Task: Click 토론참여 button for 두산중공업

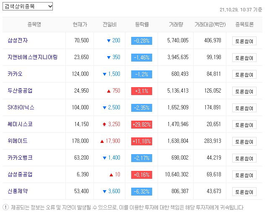Action: pos(244,91)
